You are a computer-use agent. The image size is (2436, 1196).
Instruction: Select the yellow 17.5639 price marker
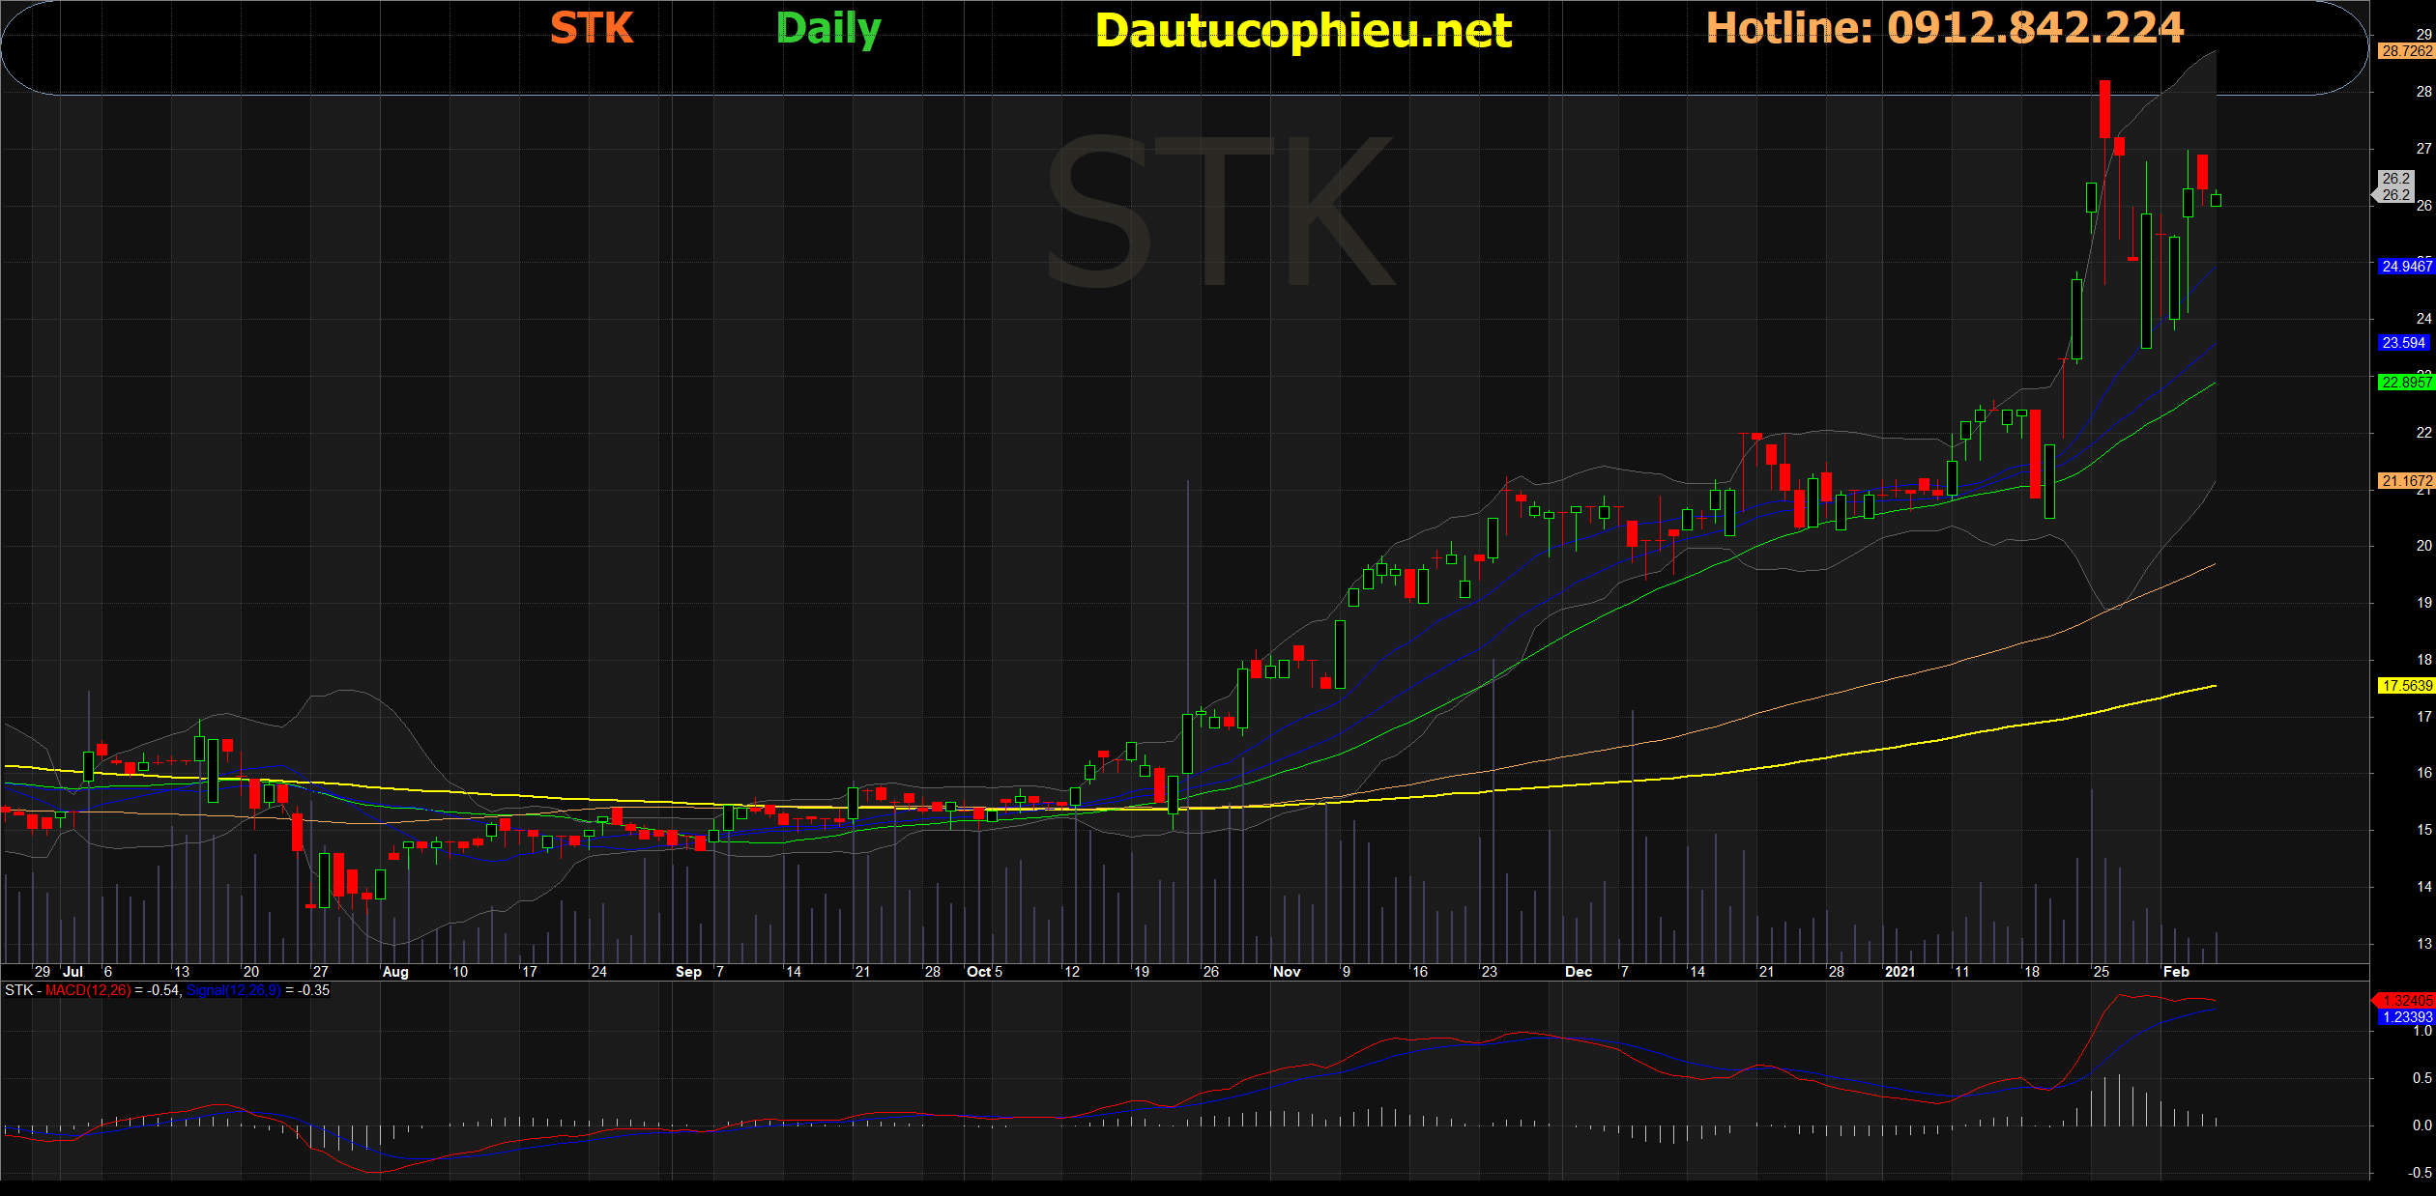[x=2406, y=686]
